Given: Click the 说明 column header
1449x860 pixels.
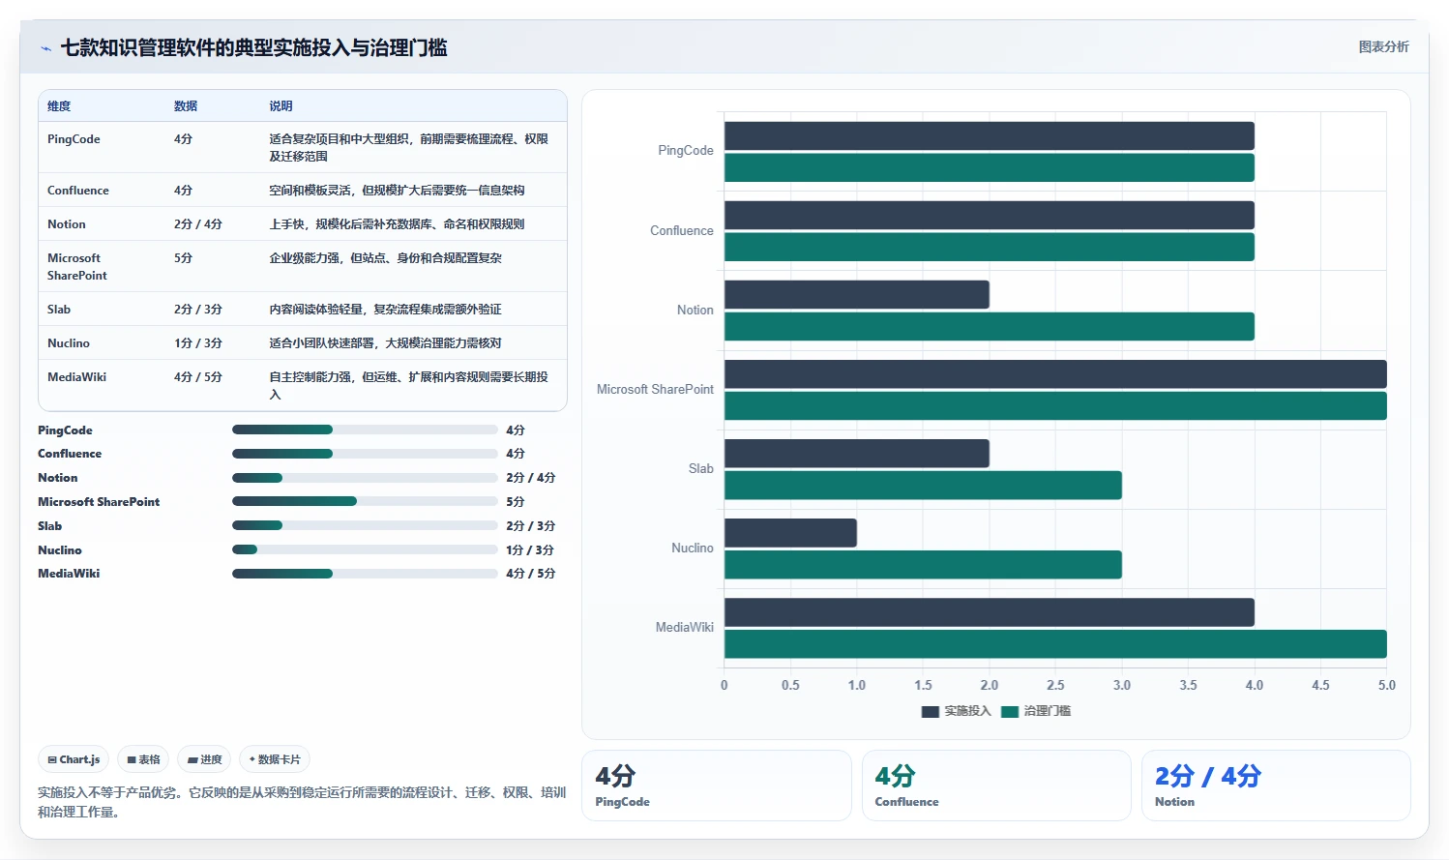Looking at the screenshot, I should (x=281, y=106).
